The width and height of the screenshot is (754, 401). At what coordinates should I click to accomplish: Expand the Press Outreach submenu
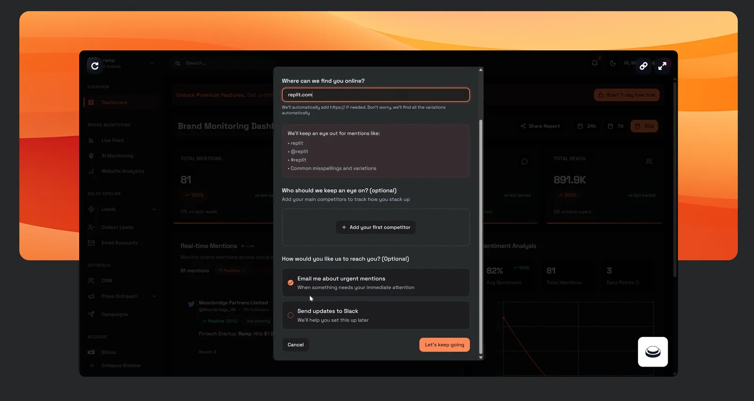(x=154, y=297)
